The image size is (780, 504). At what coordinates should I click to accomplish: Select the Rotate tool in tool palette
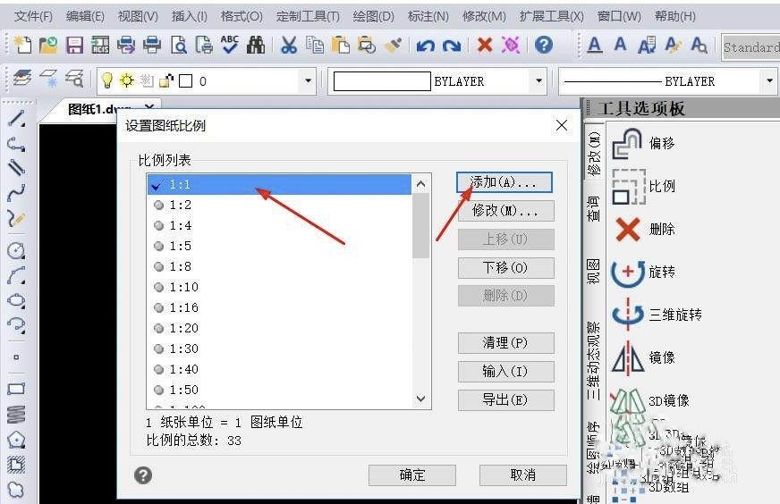643,272
